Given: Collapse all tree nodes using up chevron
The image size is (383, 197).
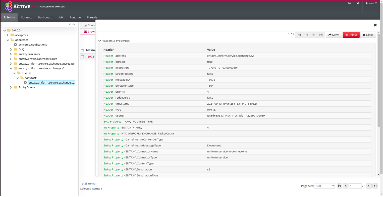Looking at the screenshot, I should click(74, 24).
